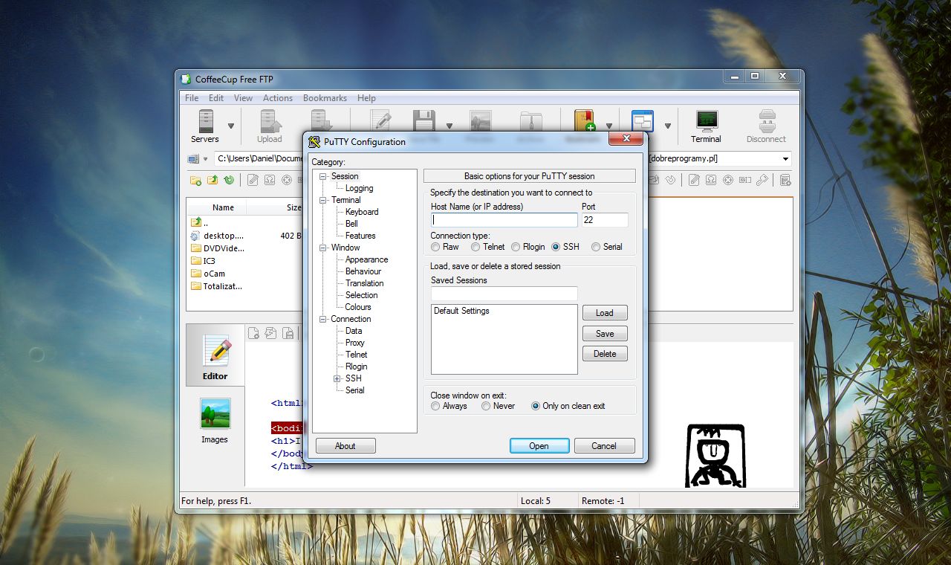Viewport: 951px width, 565px height.
Task: Open the Actions menu
Action: (x=278, y=98)
